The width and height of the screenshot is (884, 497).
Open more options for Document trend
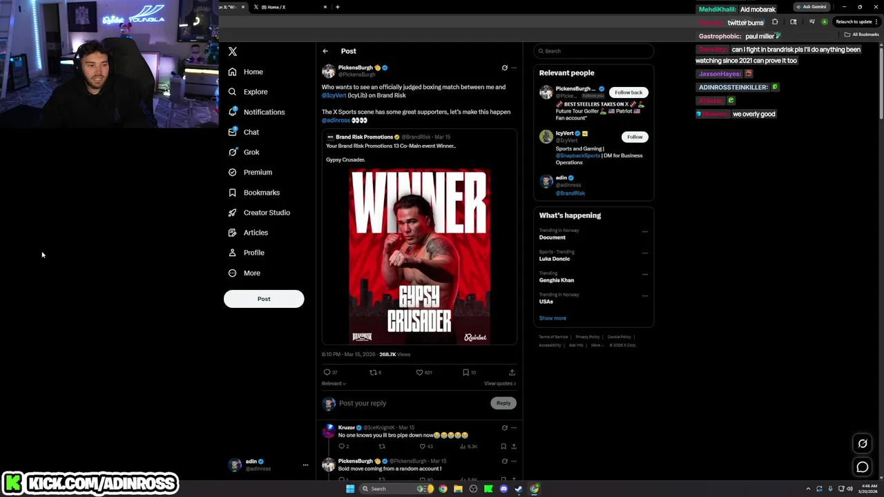click(x=645, y=231)
